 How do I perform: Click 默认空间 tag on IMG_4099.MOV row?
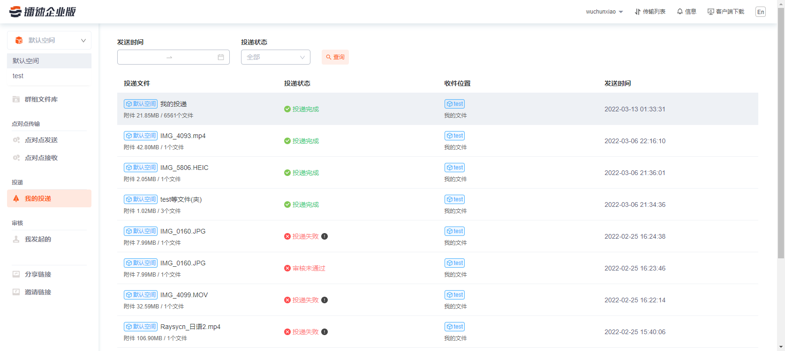[141, 295]
